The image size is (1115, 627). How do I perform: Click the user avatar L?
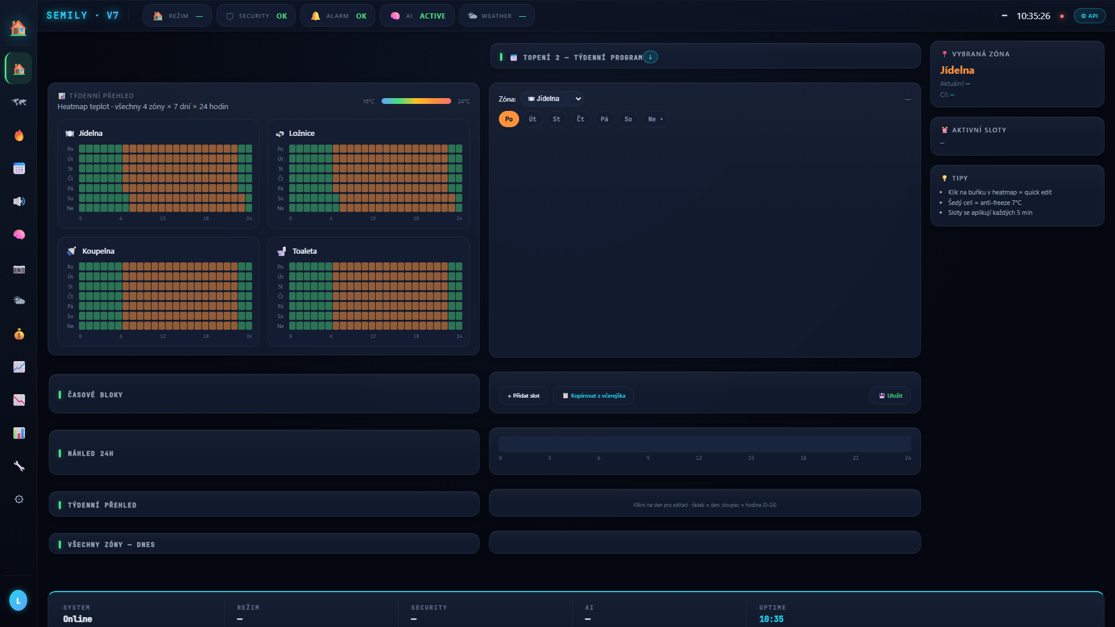tap(19, 600)
